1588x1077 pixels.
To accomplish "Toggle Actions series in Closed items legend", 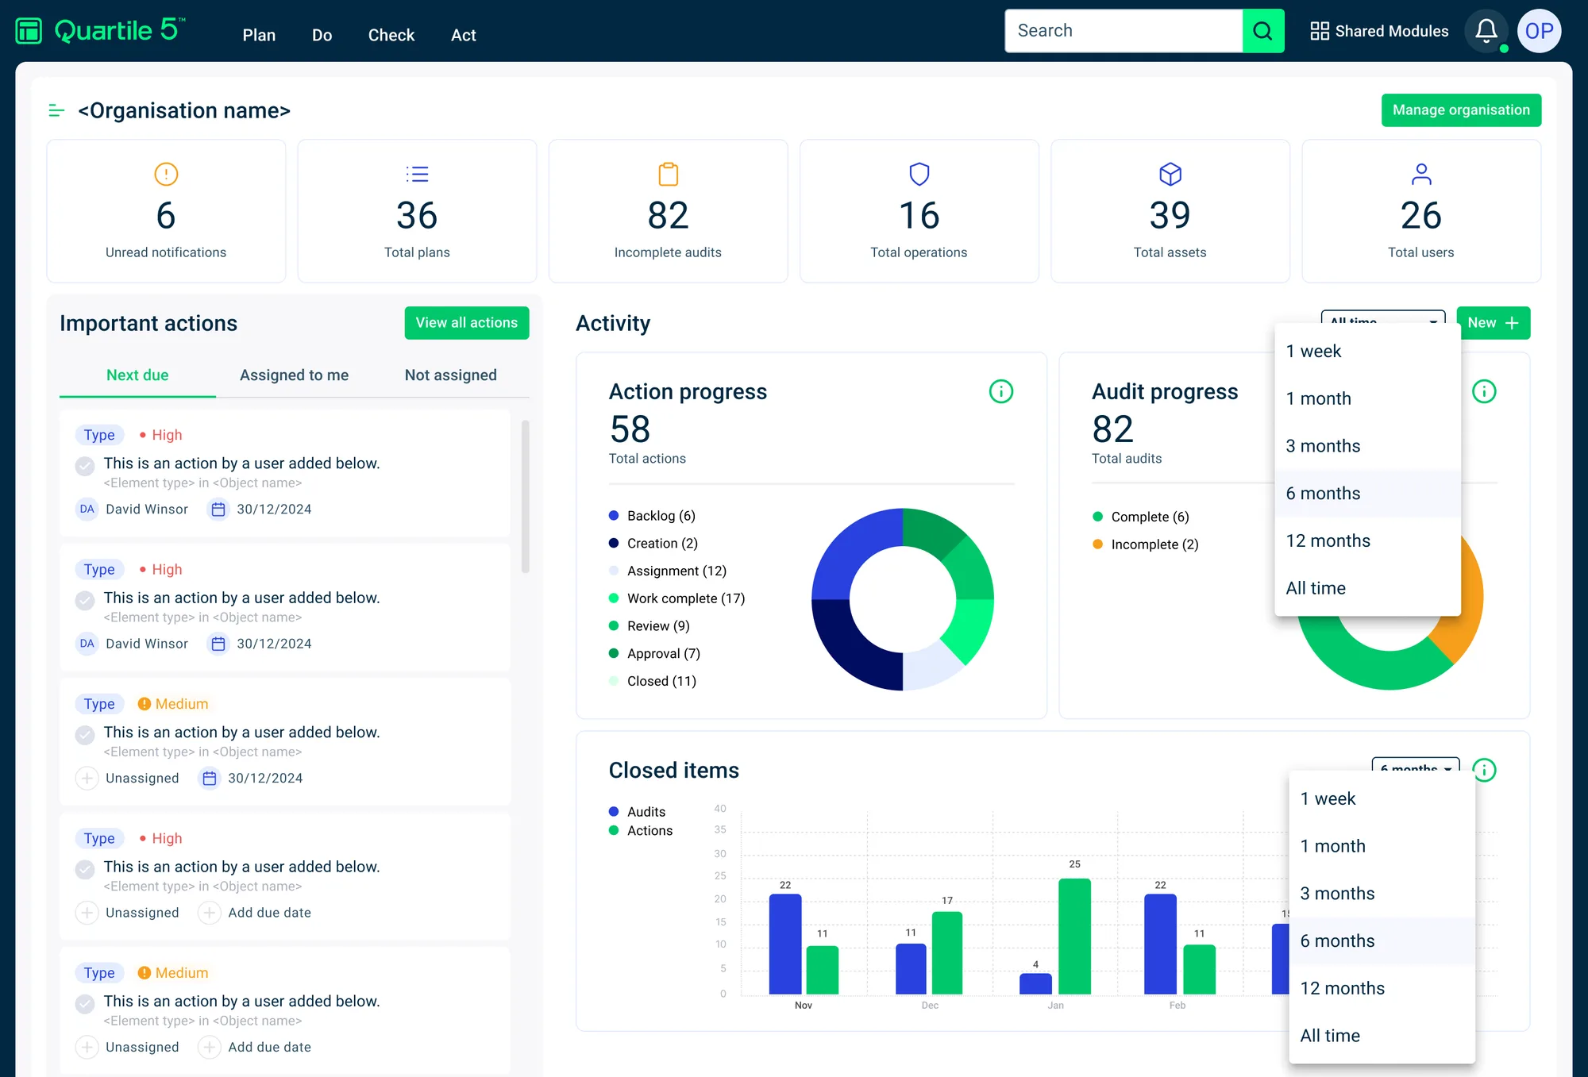I will click(640, 831).
